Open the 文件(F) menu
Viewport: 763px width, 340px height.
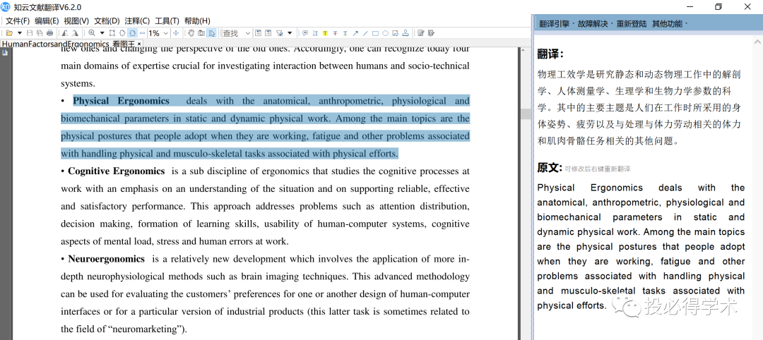[18, 21]
